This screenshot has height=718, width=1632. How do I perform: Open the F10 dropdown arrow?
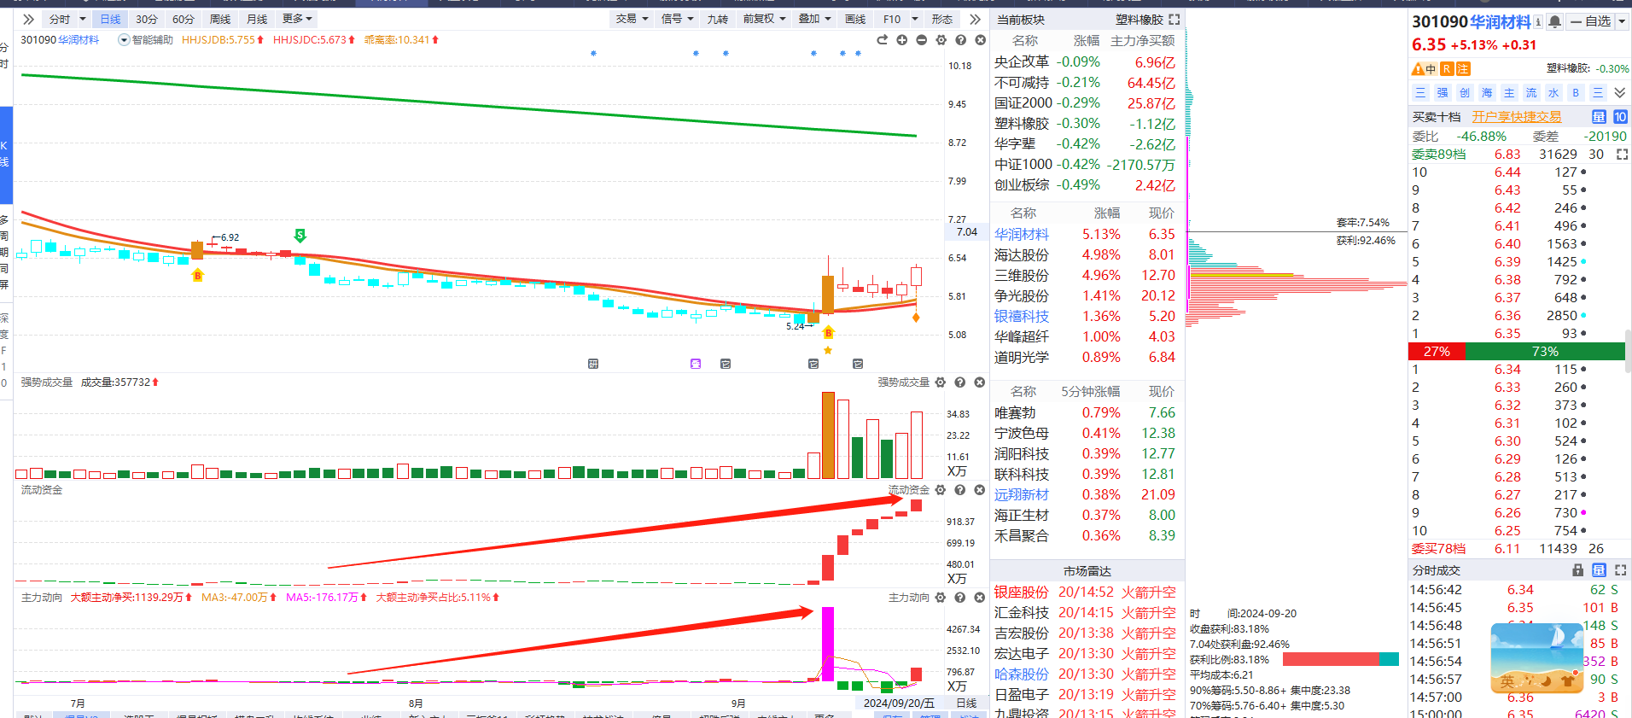coord(915,19)
